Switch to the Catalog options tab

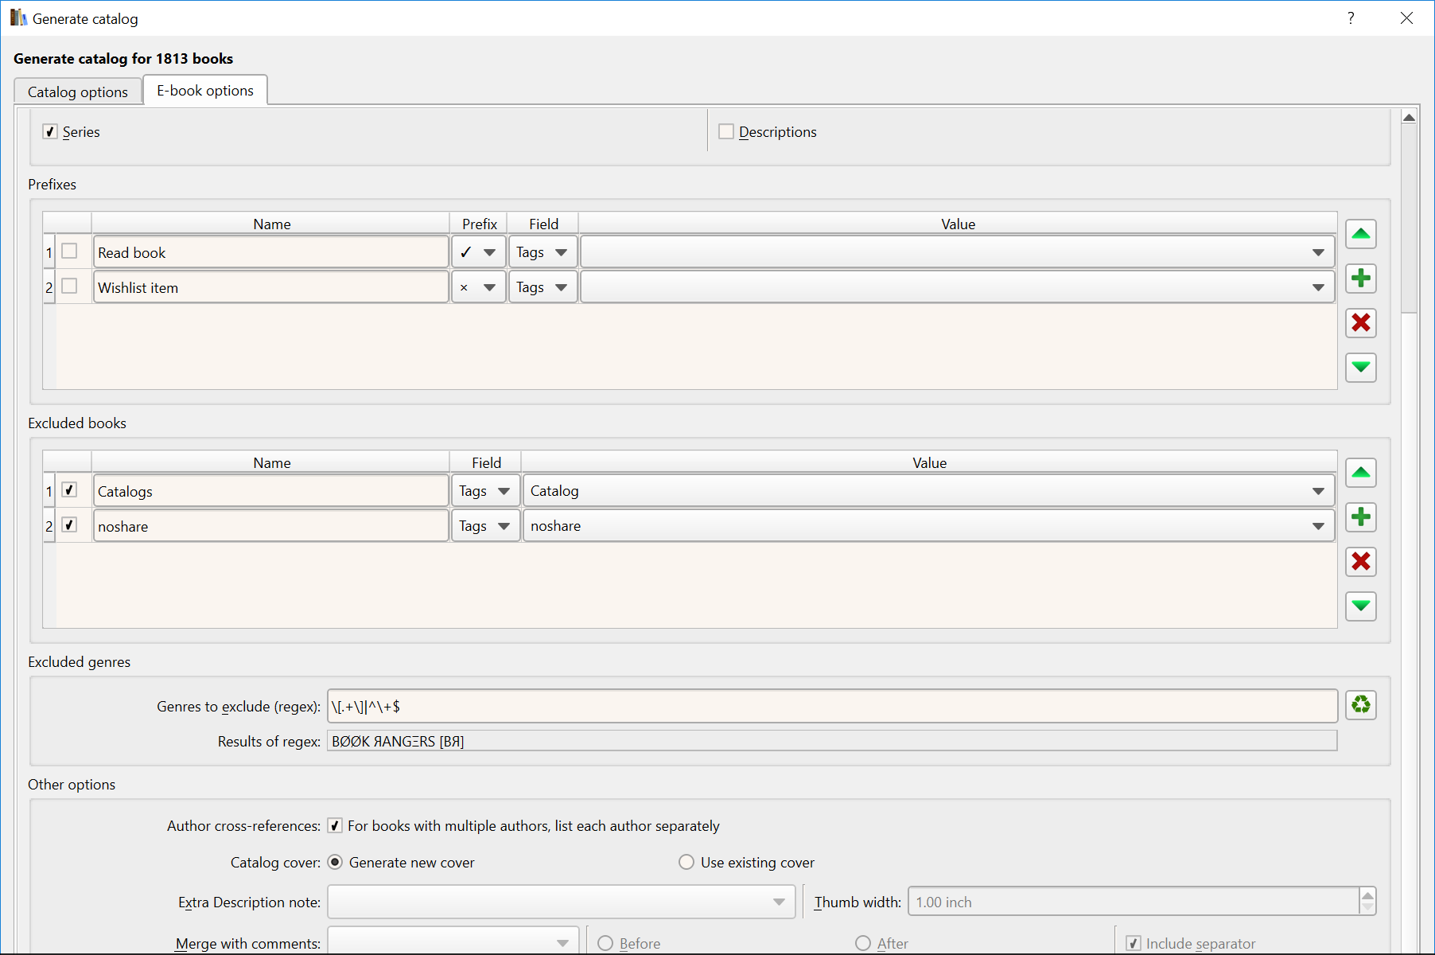[x=78, y=92]
